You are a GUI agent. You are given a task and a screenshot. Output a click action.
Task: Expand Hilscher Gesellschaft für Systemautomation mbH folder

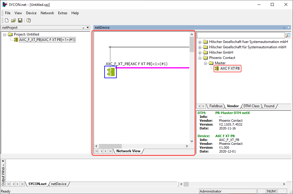pyautogui.click(x=200, y=47)
